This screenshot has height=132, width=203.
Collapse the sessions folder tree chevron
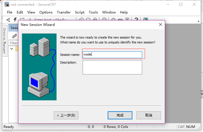point(12,49)
